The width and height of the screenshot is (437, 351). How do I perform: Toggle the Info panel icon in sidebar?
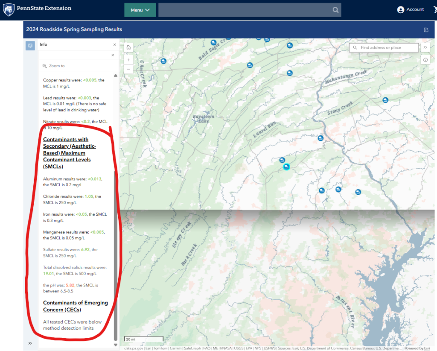point(30,45)
